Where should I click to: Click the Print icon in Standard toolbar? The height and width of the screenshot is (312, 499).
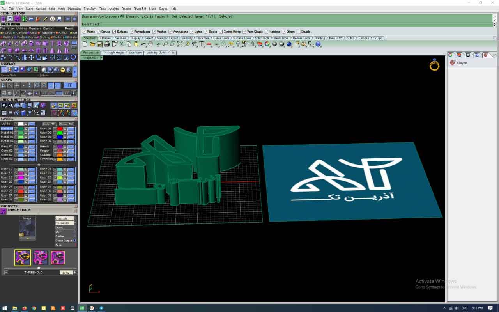pyautogui.click(x=107, y=44)
